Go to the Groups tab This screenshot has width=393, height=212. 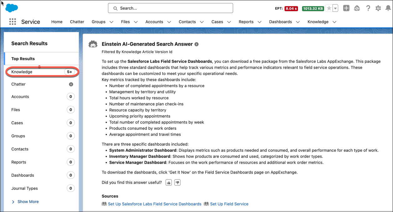99,22
